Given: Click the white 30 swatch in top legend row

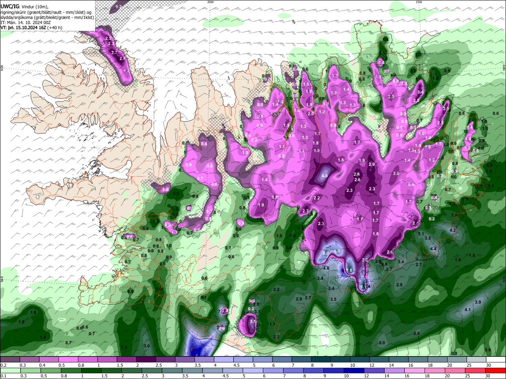Looking at the screenshot, I should (x=496, y=360).
